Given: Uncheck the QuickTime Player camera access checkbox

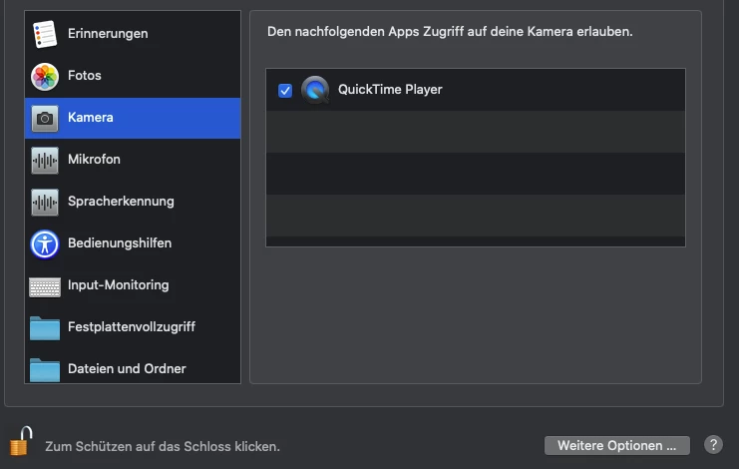Looking at the screenshot, I should [x=285, y=90].
